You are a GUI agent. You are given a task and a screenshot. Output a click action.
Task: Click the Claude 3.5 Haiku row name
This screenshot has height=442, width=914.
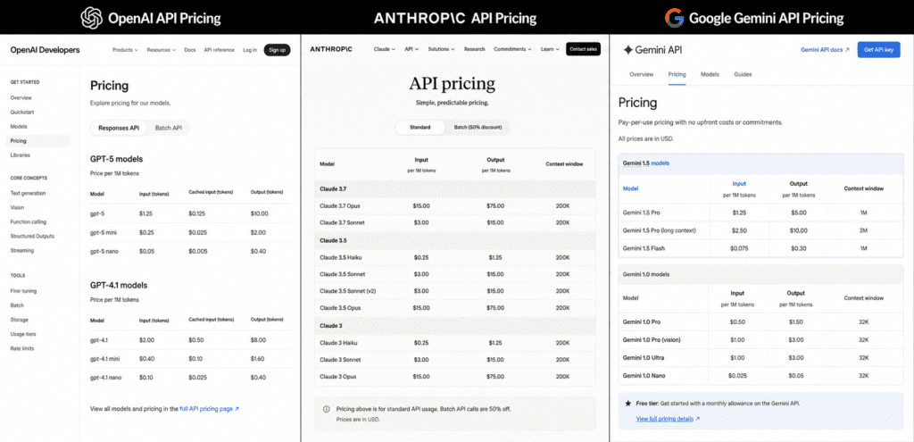341,257
